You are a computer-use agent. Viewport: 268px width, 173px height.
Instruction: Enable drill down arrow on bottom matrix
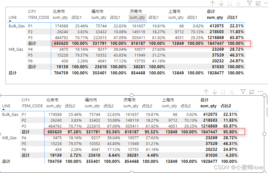215,92
